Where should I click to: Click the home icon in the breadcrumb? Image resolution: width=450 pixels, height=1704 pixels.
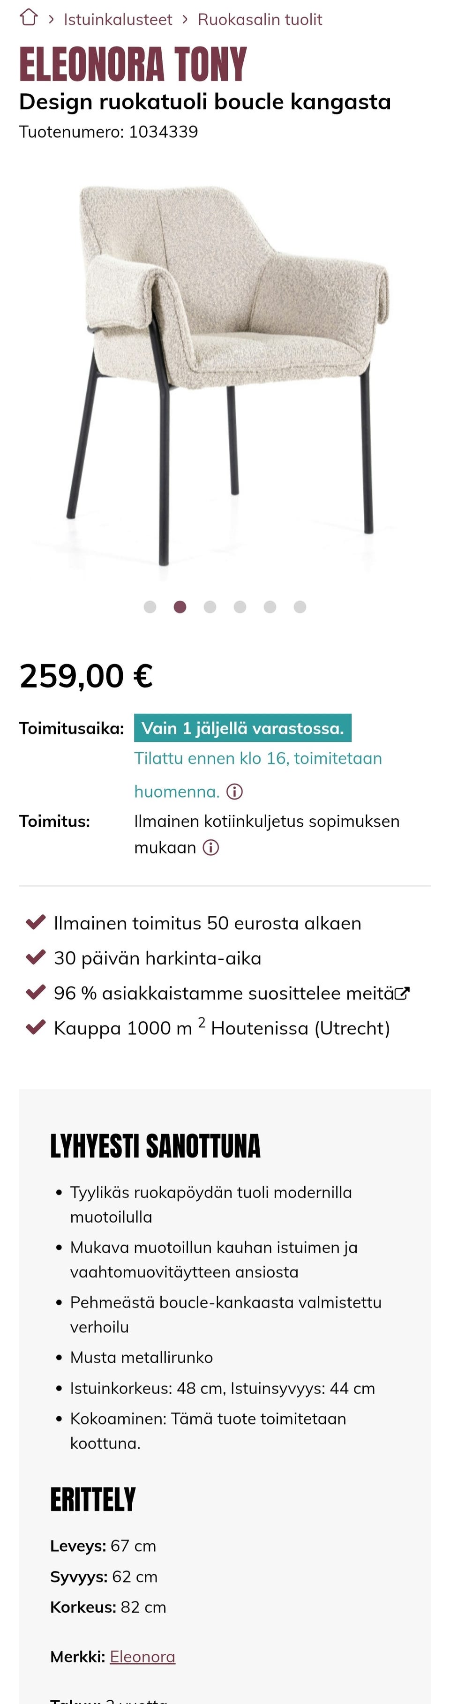(29, 19)
